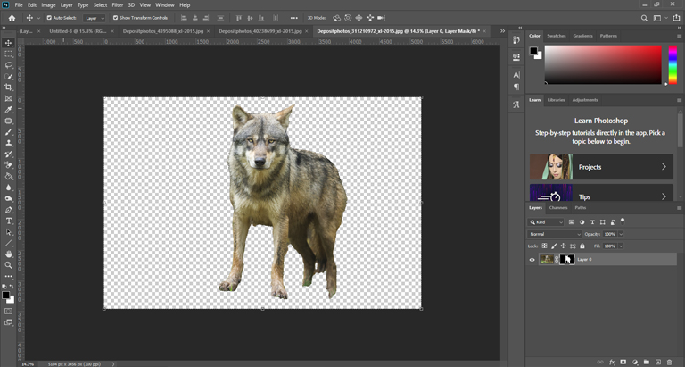
Task: Activate the Zoom tool
Action: [9, 265]
